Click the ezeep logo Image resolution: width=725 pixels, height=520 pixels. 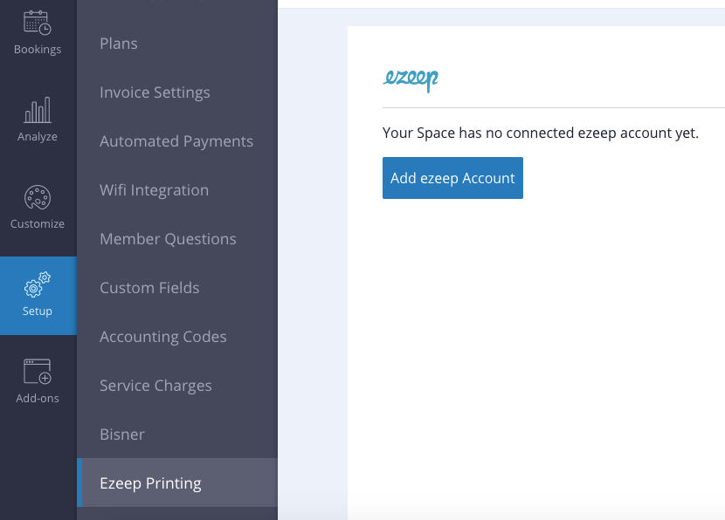(411, 80)
